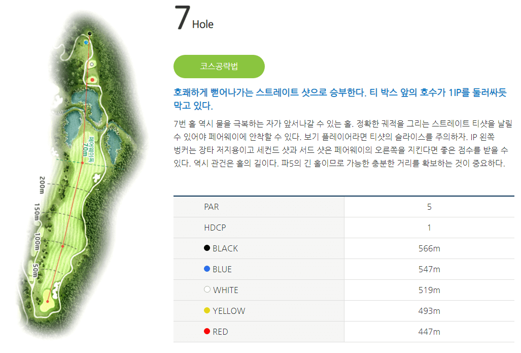The height and width of the screenshot is (353, 521).
Task: Click the blue tee marker on the course map
Action: [x=86, y=42]
